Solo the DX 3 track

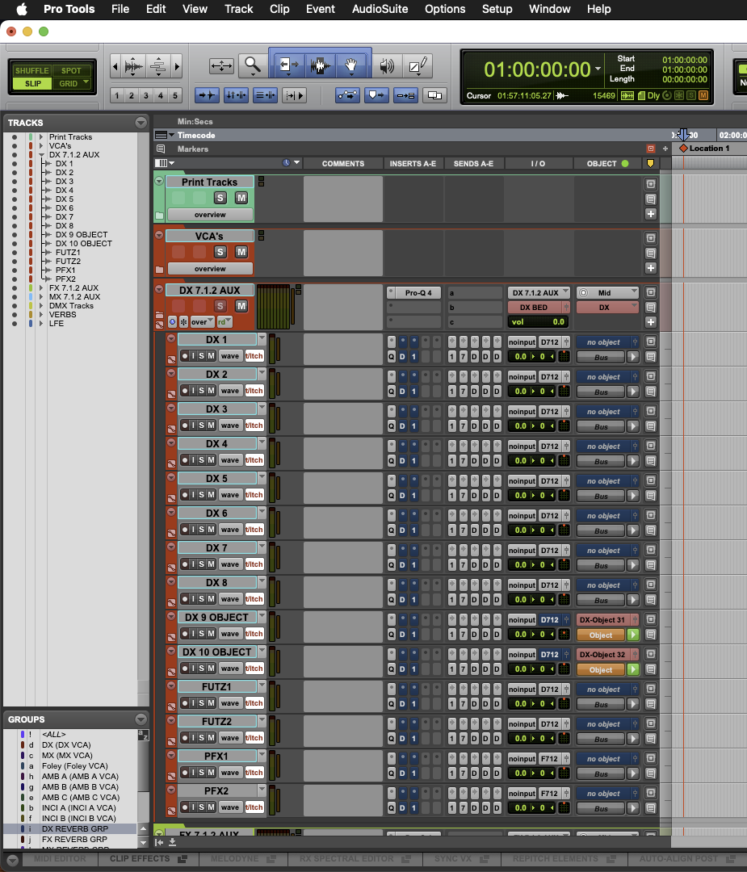click(202, 426)
